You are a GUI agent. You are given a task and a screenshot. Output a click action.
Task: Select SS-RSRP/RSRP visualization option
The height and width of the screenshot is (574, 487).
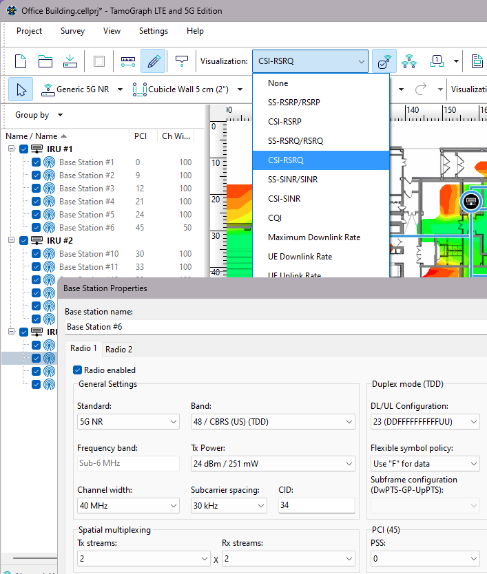tap(320, 103)
